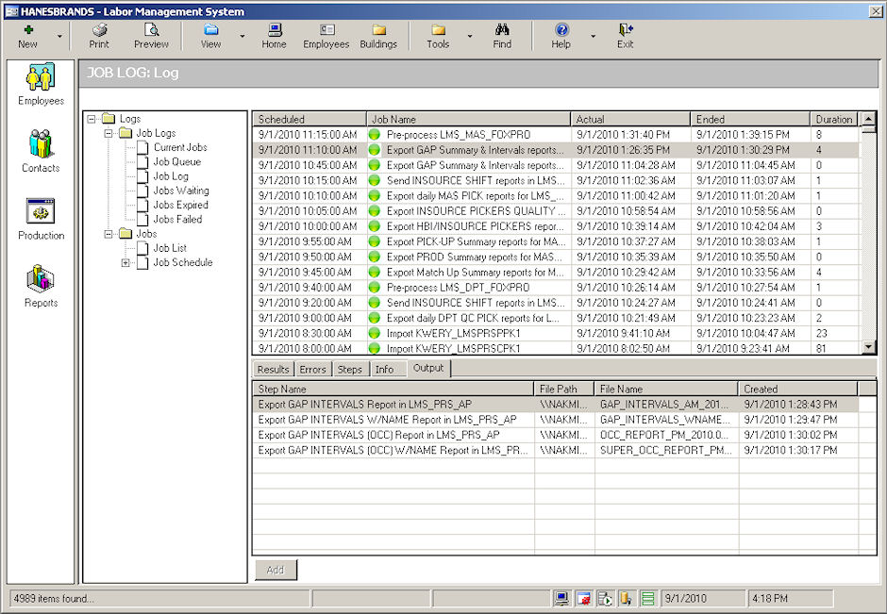Open Reports in the left sidebar
Image resolution: width=887 pixels, height=614 pixels.
click(x=41, y=286)
